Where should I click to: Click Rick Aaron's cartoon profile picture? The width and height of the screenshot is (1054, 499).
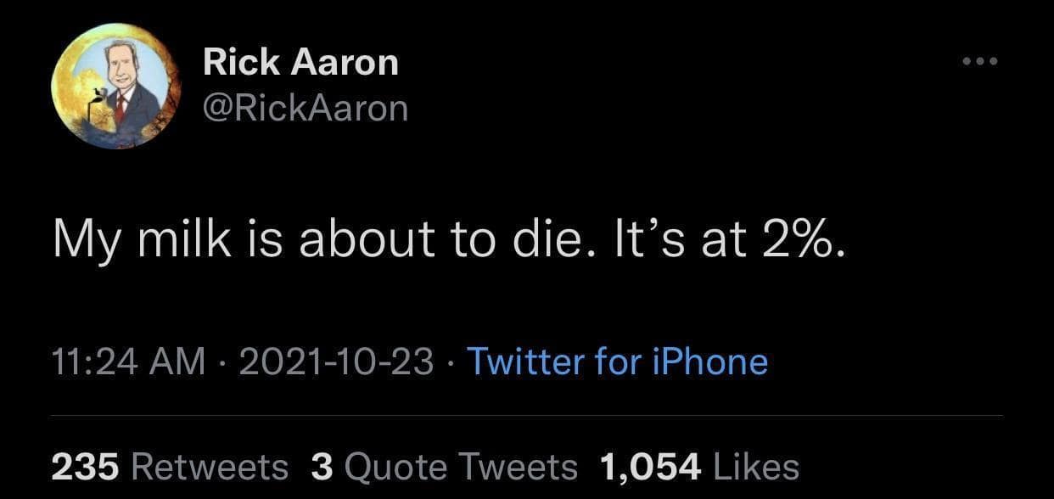pos(111,86)
